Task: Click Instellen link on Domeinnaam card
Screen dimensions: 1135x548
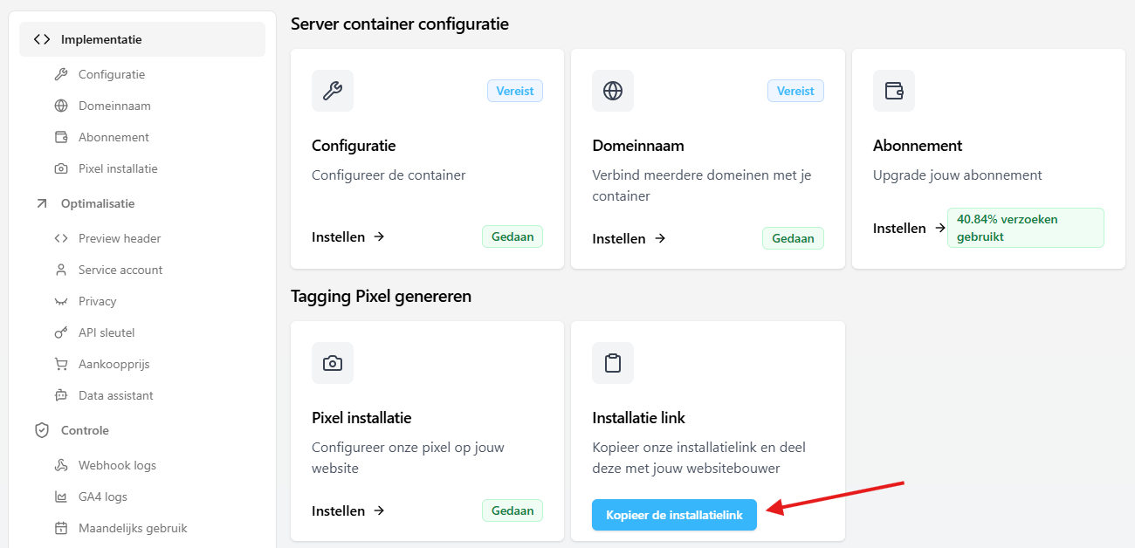Action: pos(629,238)
